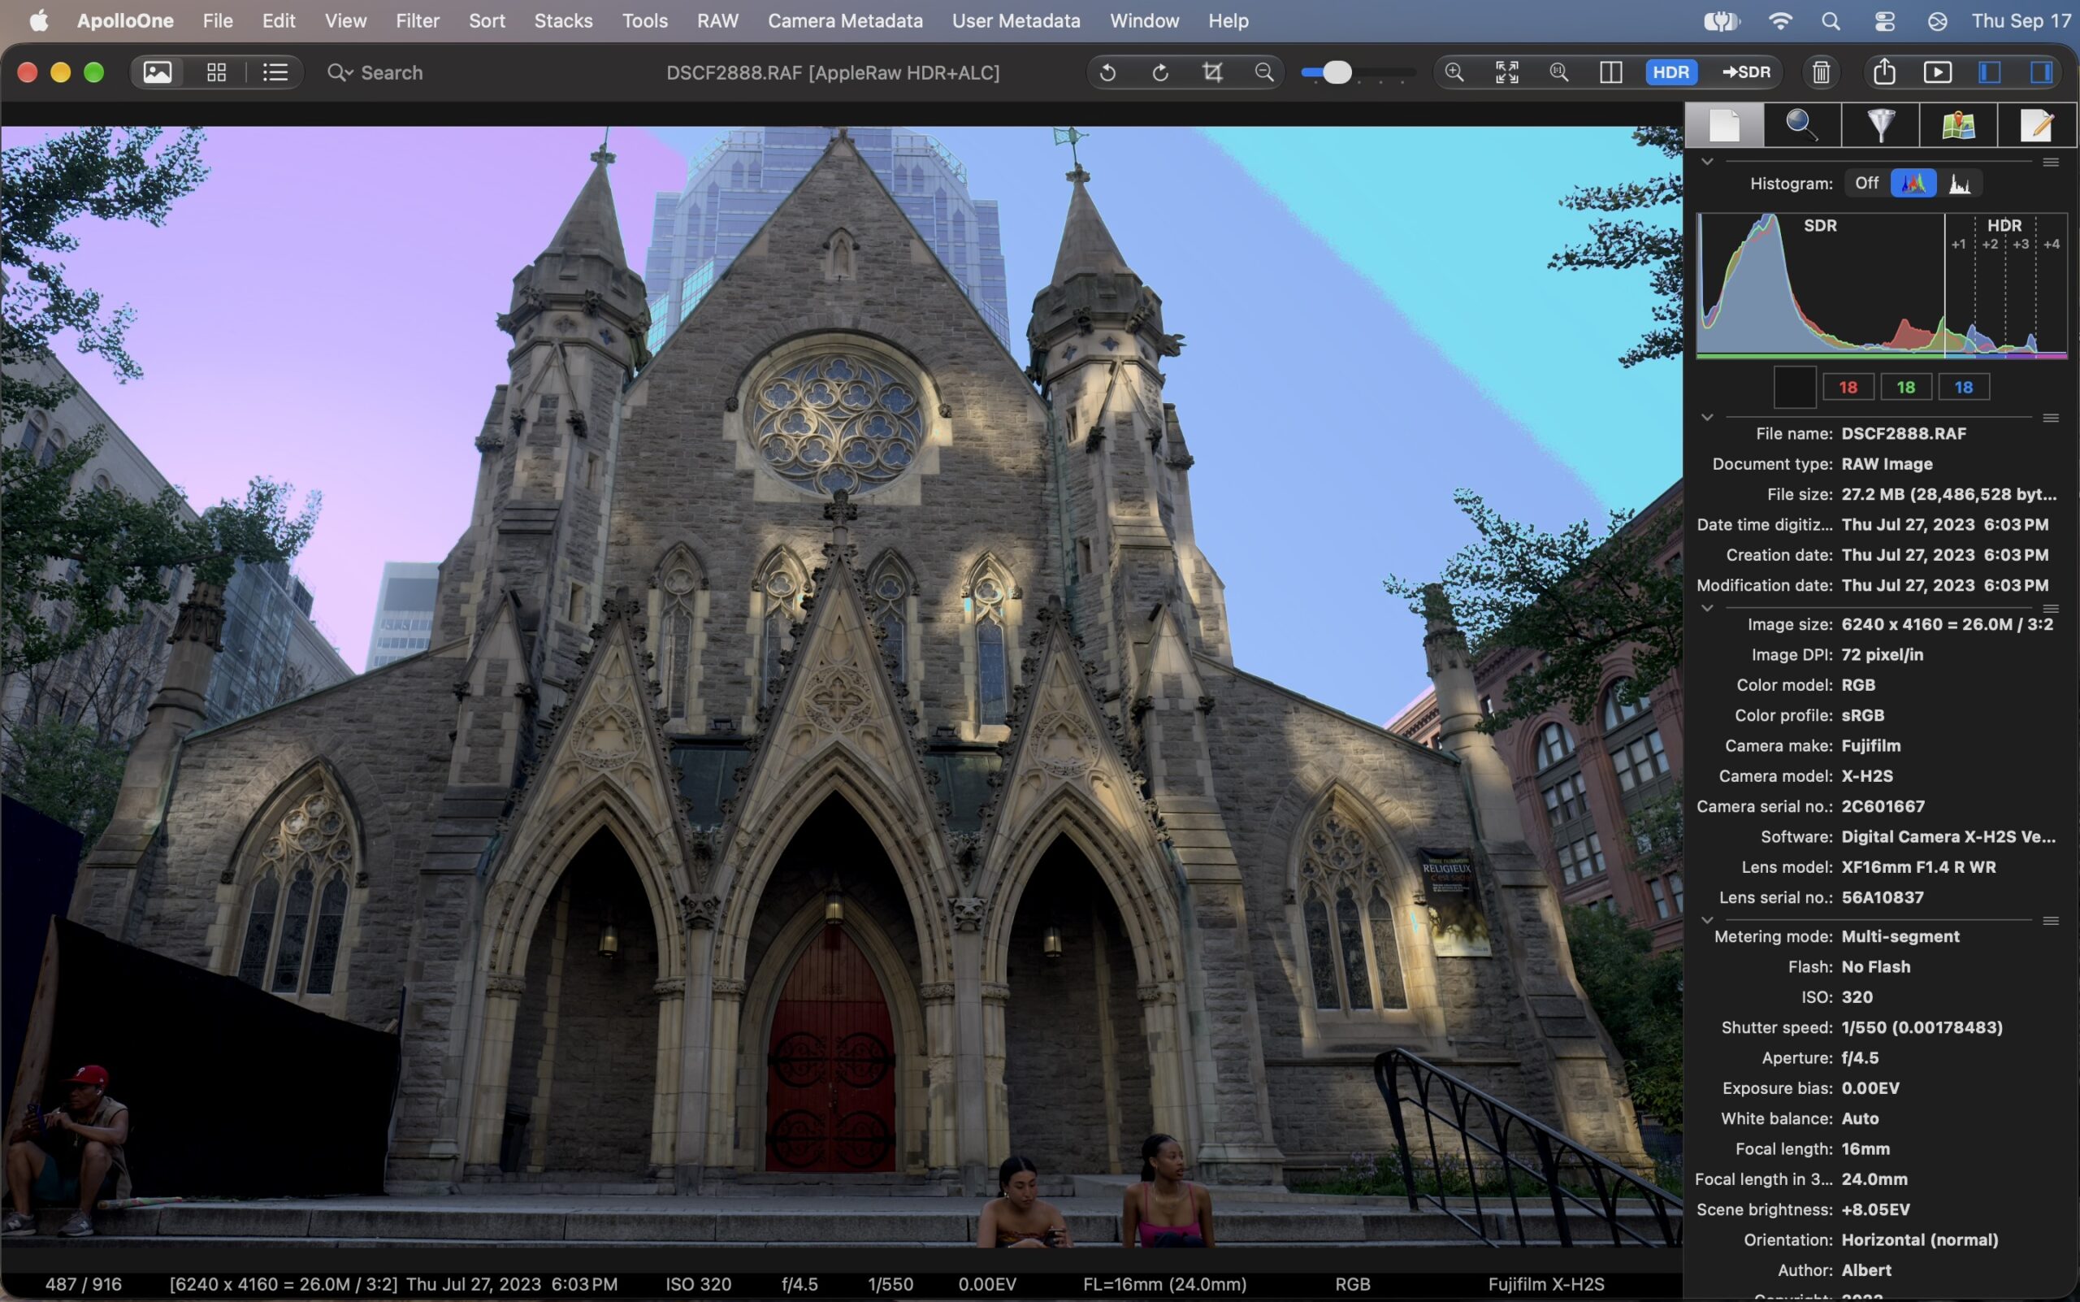Image resolution: width=2080 pixels, height=1302 pixels.
Task: Click the zoom in magnifier
Action: pyautogui.click(x=1454, y=72)
